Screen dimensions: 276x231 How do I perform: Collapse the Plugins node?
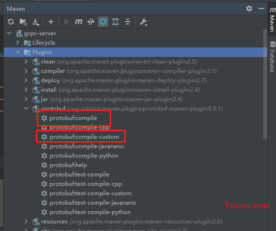coord(17,52)
